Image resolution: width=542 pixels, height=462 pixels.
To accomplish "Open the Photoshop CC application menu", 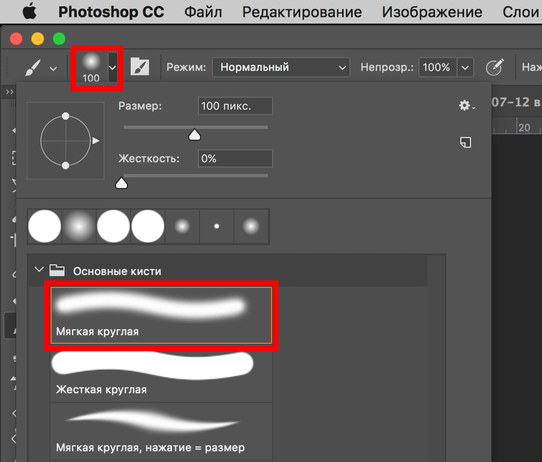I will click(111, 12).
